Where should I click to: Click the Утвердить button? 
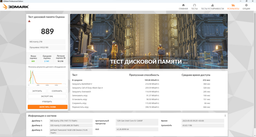tap(47, 102)
